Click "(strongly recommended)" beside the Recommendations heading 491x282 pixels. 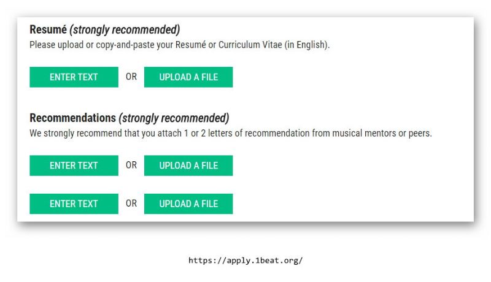(174, 118)
